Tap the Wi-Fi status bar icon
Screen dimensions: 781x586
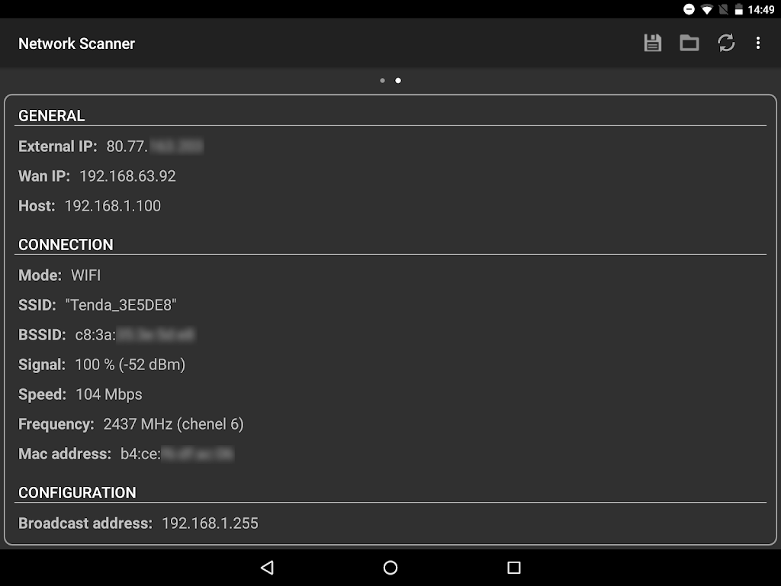click(x=707, y=10)
